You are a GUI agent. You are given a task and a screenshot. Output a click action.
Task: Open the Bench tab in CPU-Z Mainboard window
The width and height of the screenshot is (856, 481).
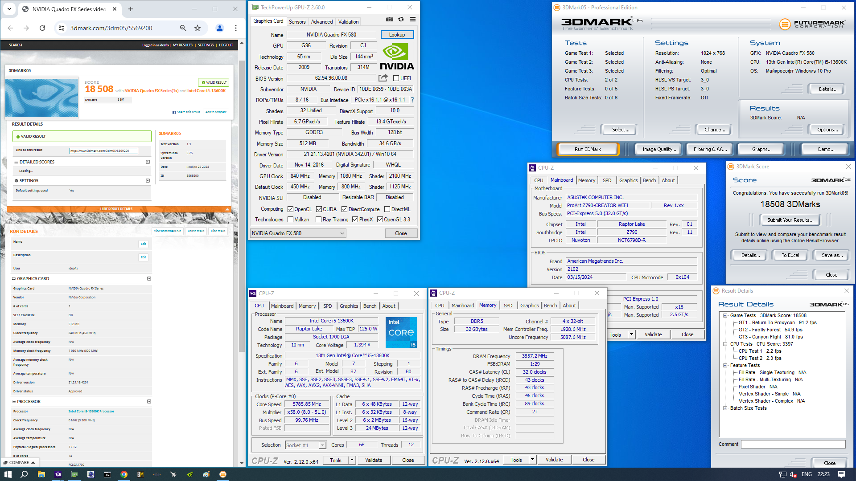pos(649,180)
